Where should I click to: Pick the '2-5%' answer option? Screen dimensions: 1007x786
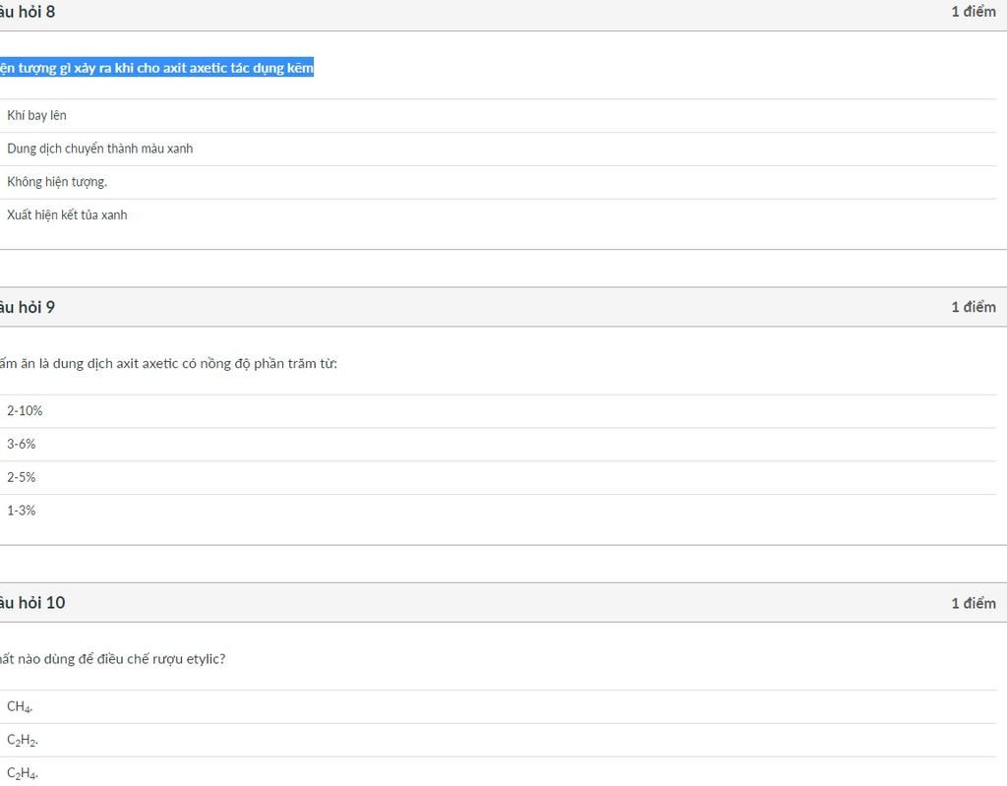click(22, 478)
